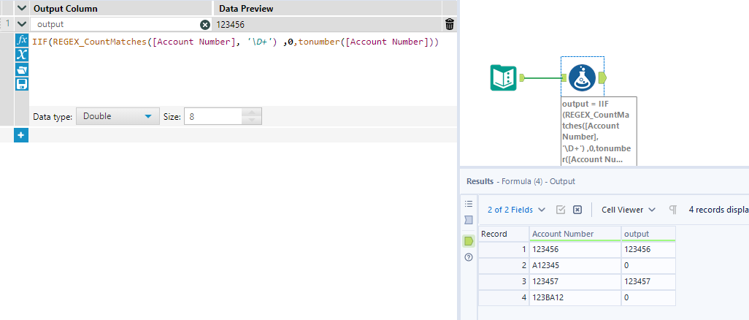Add a new expression with plus button
Screen dimensions: 749x320
coord(21,135)
